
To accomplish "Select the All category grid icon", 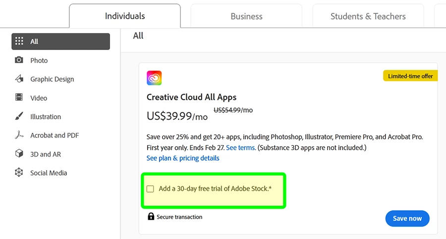I will click(19, 41).
